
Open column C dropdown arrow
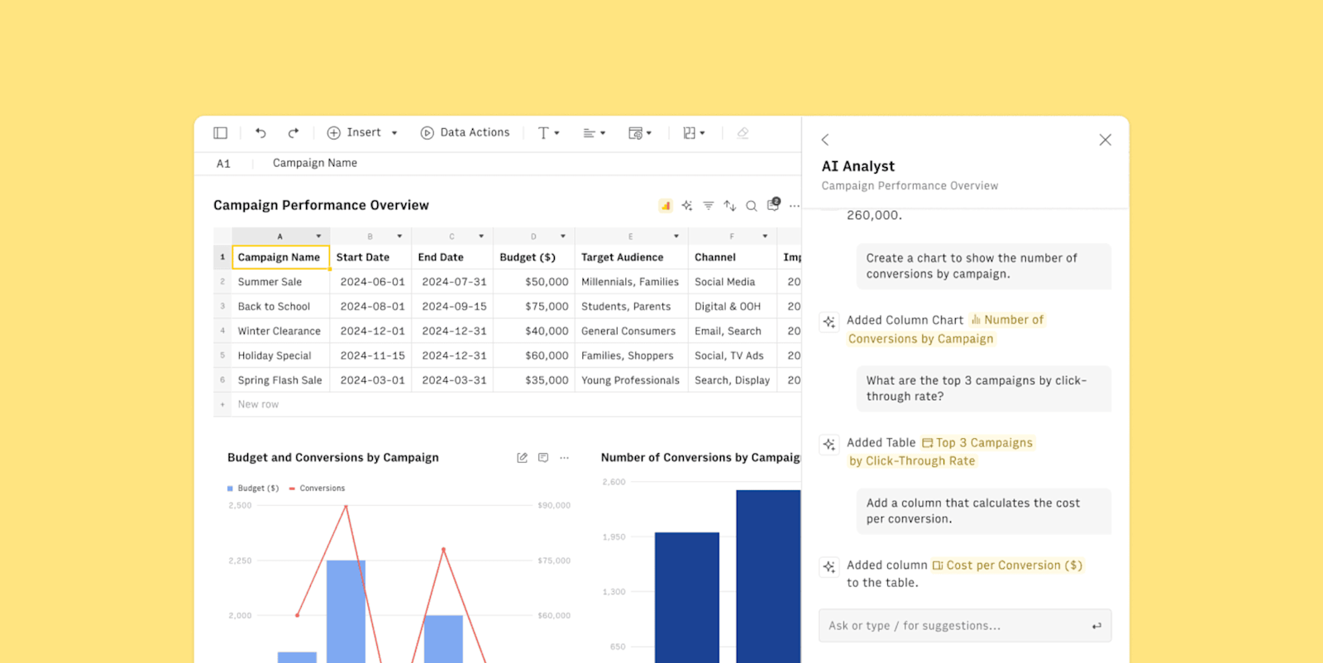(481, 236)
